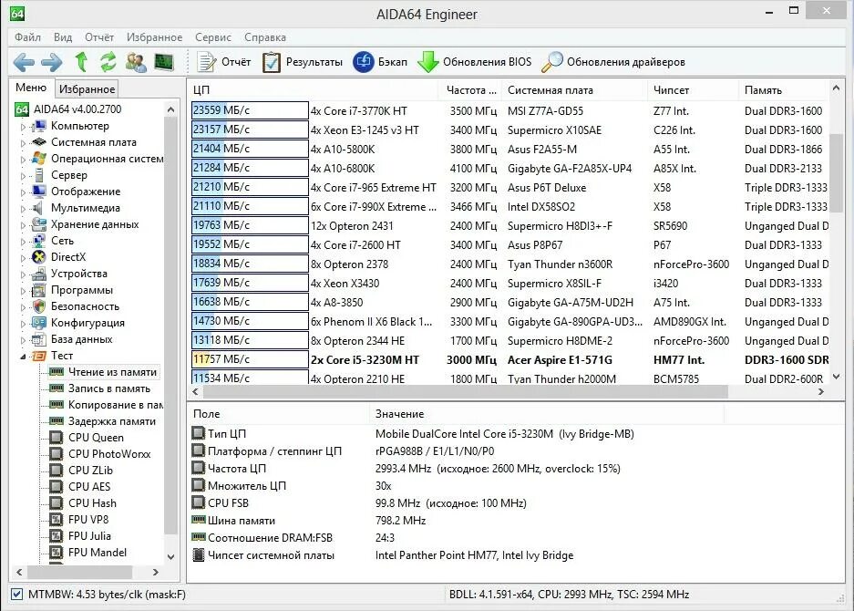Click the sidebar tree vertical scrollbar thumb
Viewport: 854px width, 611px height.
170,326
